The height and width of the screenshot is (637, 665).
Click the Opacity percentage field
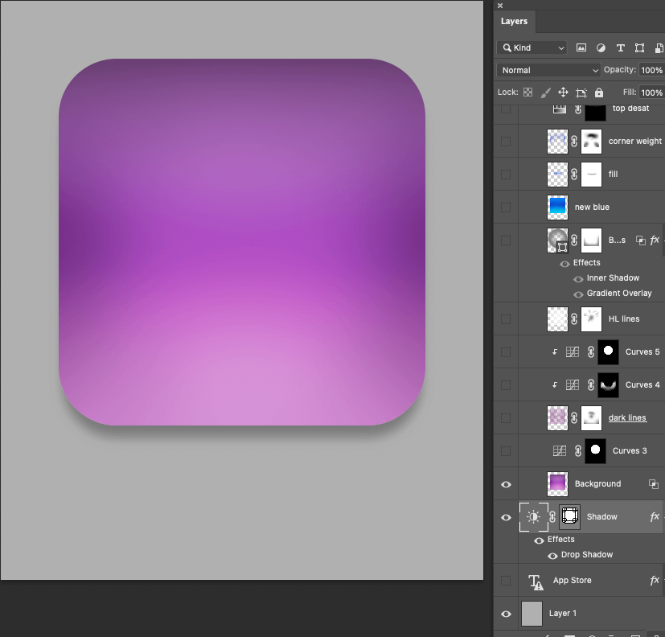[x=651, y=71]
